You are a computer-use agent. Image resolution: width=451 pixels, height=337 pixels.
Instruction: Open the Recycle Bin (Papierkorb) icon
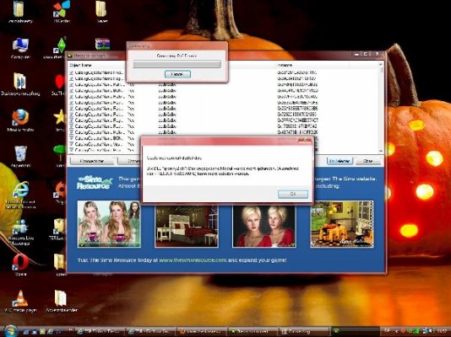pyautogui.click(x=20, y=154)
